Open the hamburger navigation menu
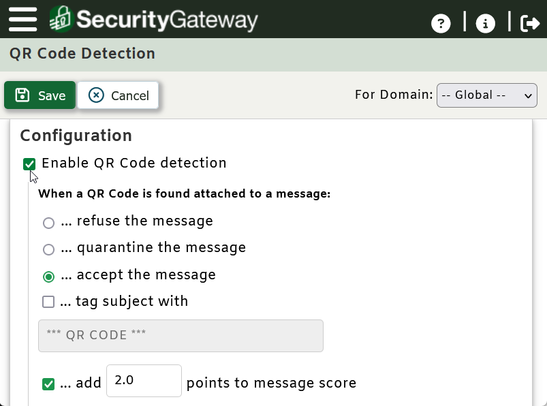This screenshot has height=406, width=547. [22, 20]
